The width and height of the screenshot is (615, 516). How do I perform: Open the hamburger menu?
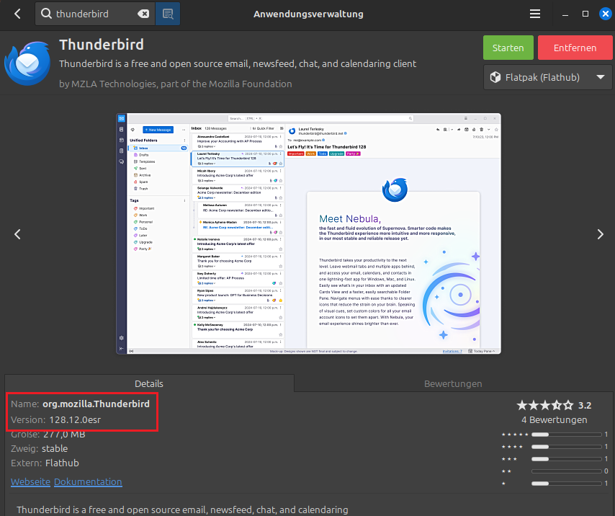point(535,14)
